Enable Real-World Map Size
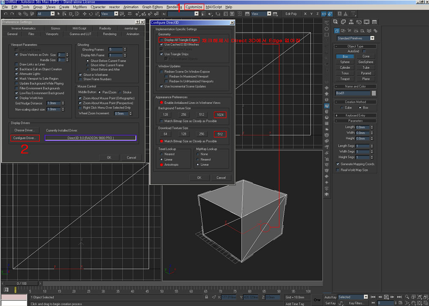This screenshot has height=306, width=429. pyautogui.click(x=337, y=170)
